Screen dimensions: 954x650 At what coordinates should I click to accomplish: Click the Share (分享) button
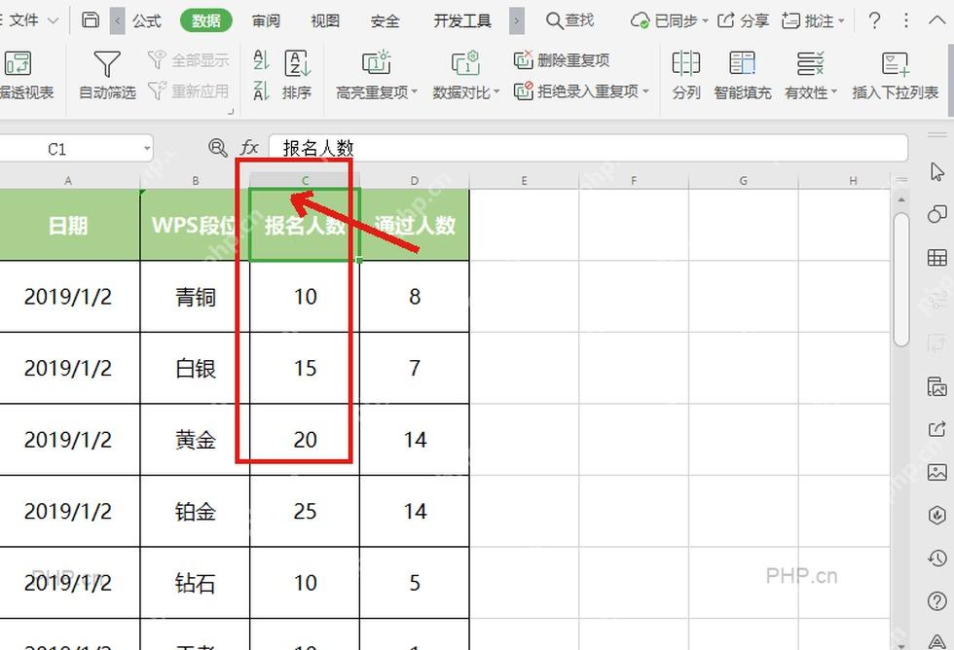(x=743, y=20)
